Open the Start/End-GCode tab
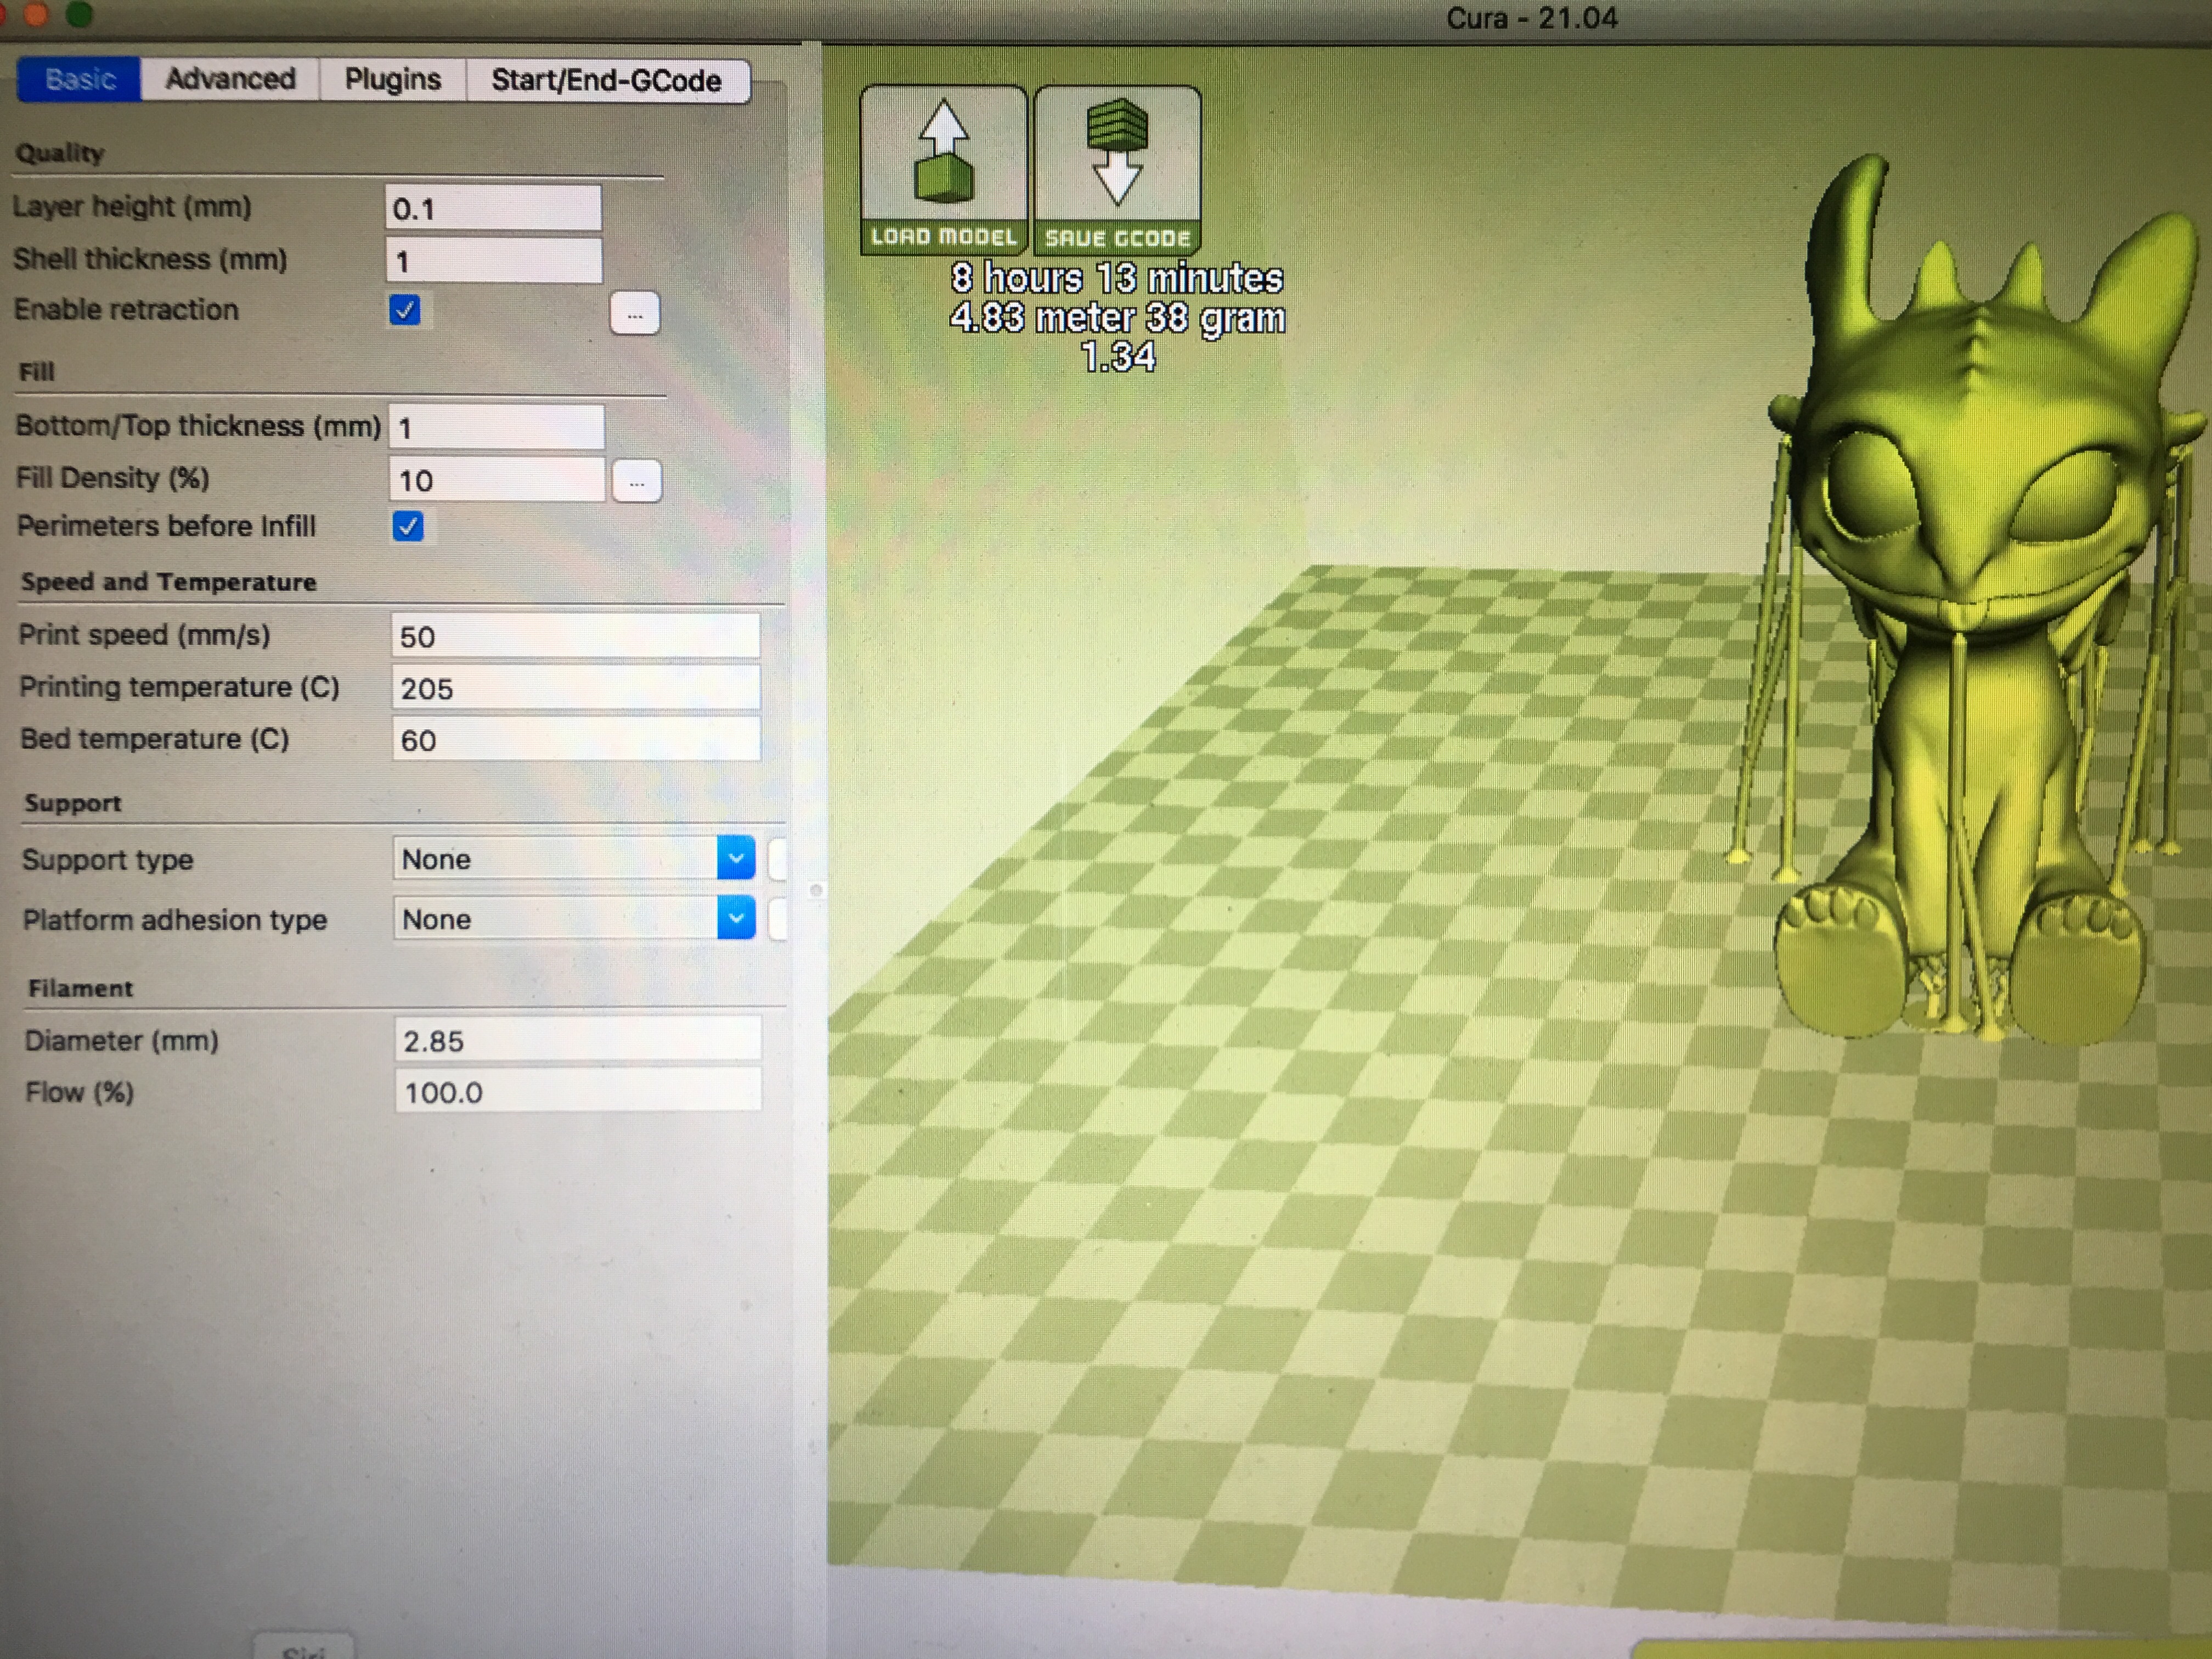The height and width of the screenshot is (1659, 2212). (x=606, y=80)
